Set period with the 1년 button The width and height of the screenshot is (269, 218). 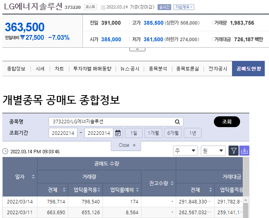tap(193, 133)
